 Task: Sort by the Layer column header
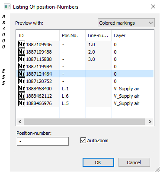click(x=132, y=35)
